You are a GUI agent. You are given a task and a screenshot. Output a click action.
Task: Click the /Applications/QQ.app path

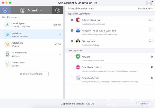91,45
